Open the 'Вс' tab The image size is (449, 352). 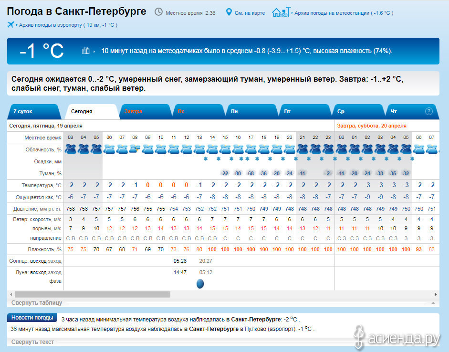pyautogui.click(x=198, y=111)
